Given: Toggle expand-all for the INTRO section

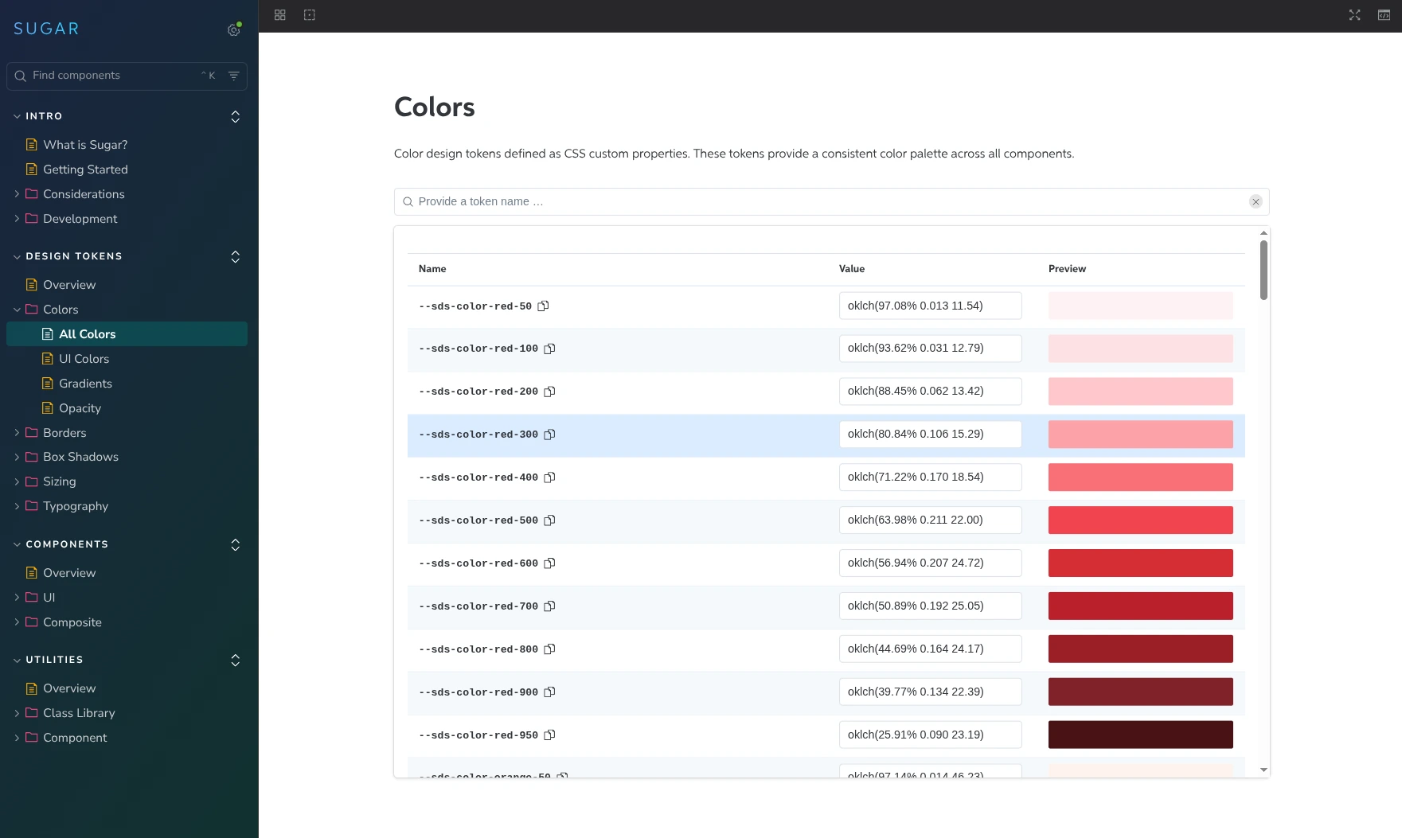Looking at the screenshot, I should [236, 117].
